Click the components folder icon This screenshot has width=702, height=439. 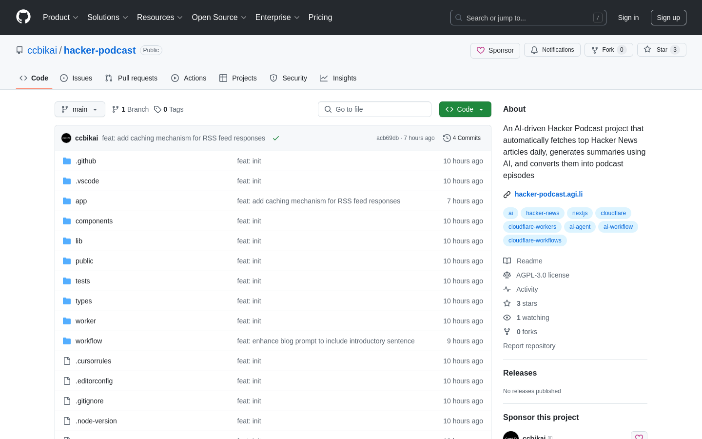67,221
